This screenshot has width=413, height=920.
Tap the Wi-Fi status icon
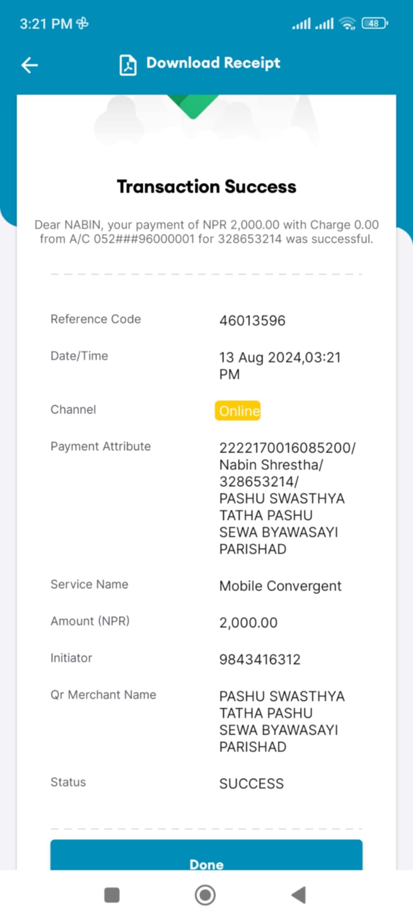click(348, 23)
